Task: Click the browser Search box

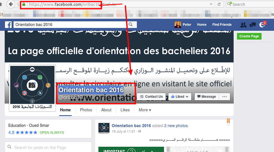Action: coord(250,4)
